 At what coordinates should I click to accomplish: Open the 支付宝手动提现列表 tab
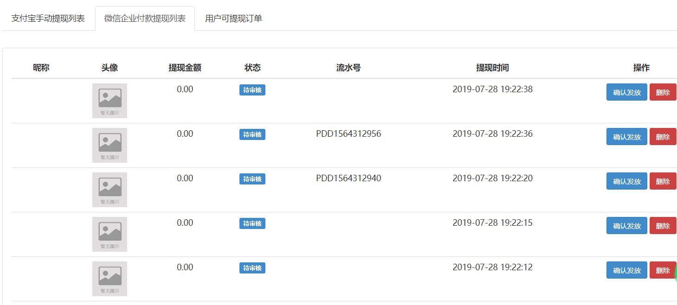[48, 19]
